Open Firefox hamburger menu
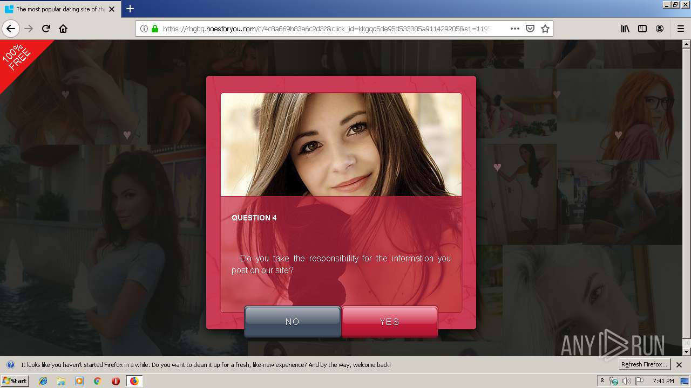This screenshot has height=388, width=691. pyautogui.click(x=680, y=29)
